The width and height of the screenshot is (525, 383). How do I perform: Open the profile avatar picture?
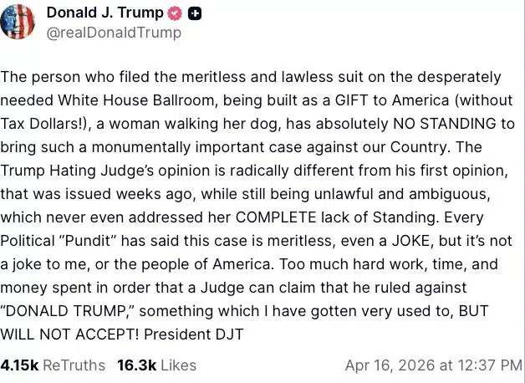[x=18, y=22]
